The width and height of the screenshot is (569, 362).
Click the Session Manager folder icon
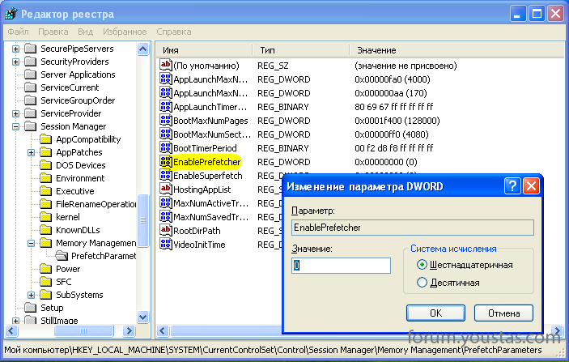pos(31,126)
